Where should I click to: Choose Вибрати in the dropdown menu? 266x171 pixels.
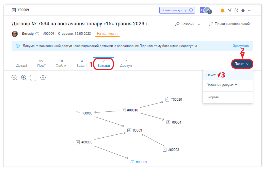point(213,97)
